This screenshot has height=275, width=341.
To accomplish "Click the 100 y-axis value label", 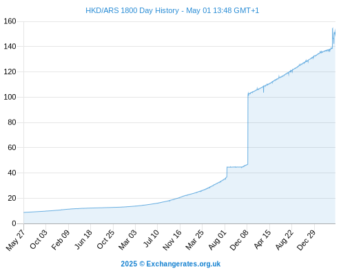I will (10, 97).
